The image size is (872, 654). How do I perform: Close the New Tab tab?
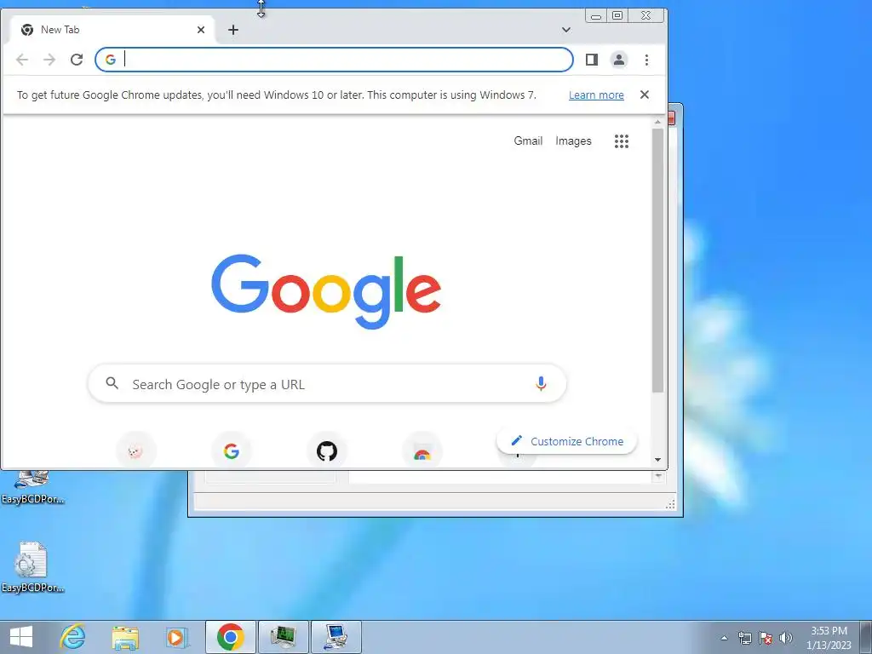(x=201, y=30)
